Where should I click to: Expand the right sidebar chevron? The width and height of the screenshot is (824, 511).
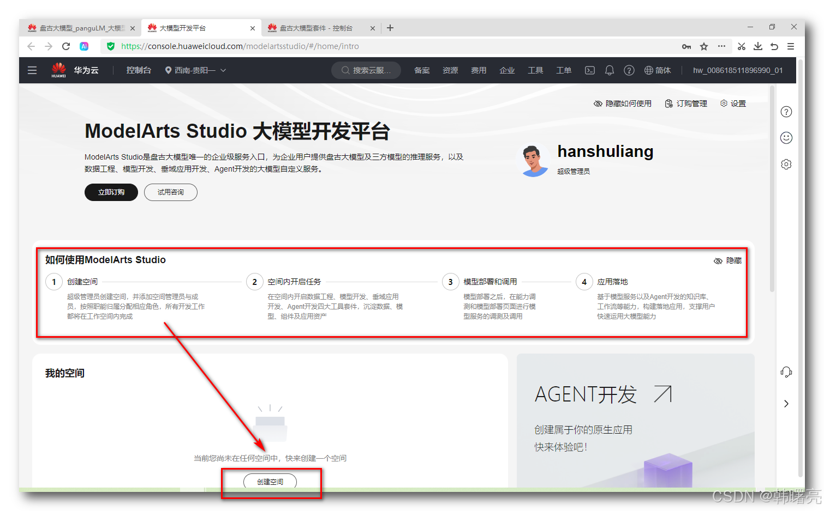click(786, 404)
